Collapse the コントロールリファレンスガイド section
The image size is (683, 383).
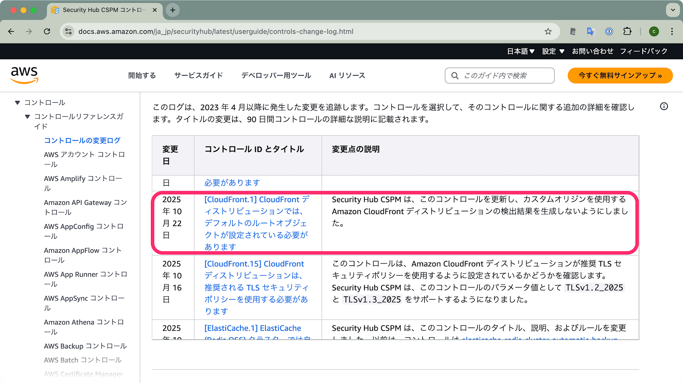(x=28, y=117)
